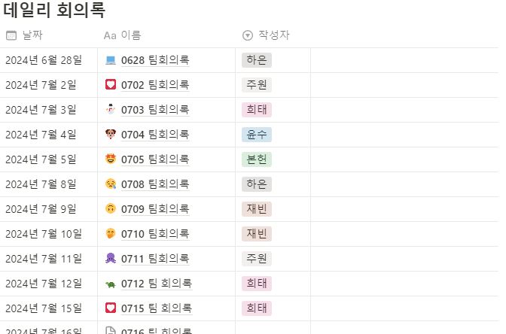Click the green 본헌 author tag

coord(257,159)
